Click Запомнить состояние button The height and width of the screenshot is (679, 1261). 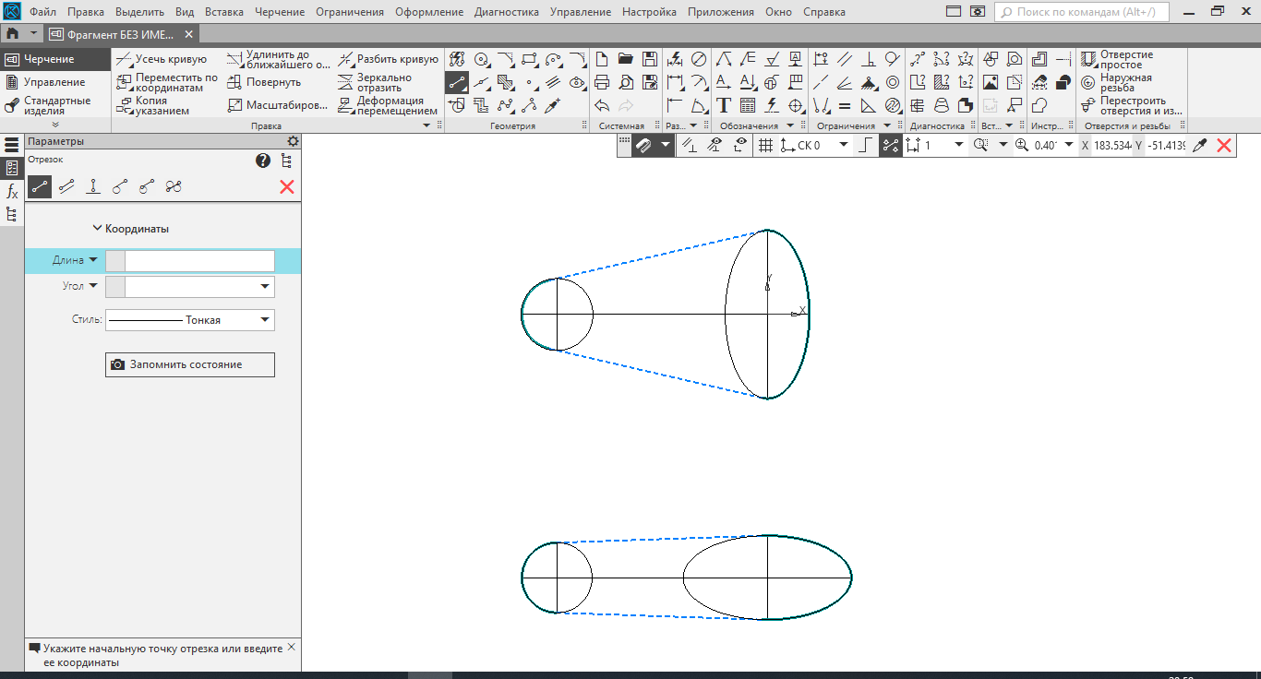[x=190, y=364]
